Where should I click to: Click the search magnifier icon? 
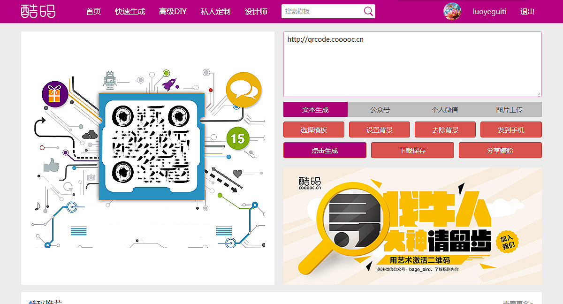pyautogui.click(x=368, y=11)
